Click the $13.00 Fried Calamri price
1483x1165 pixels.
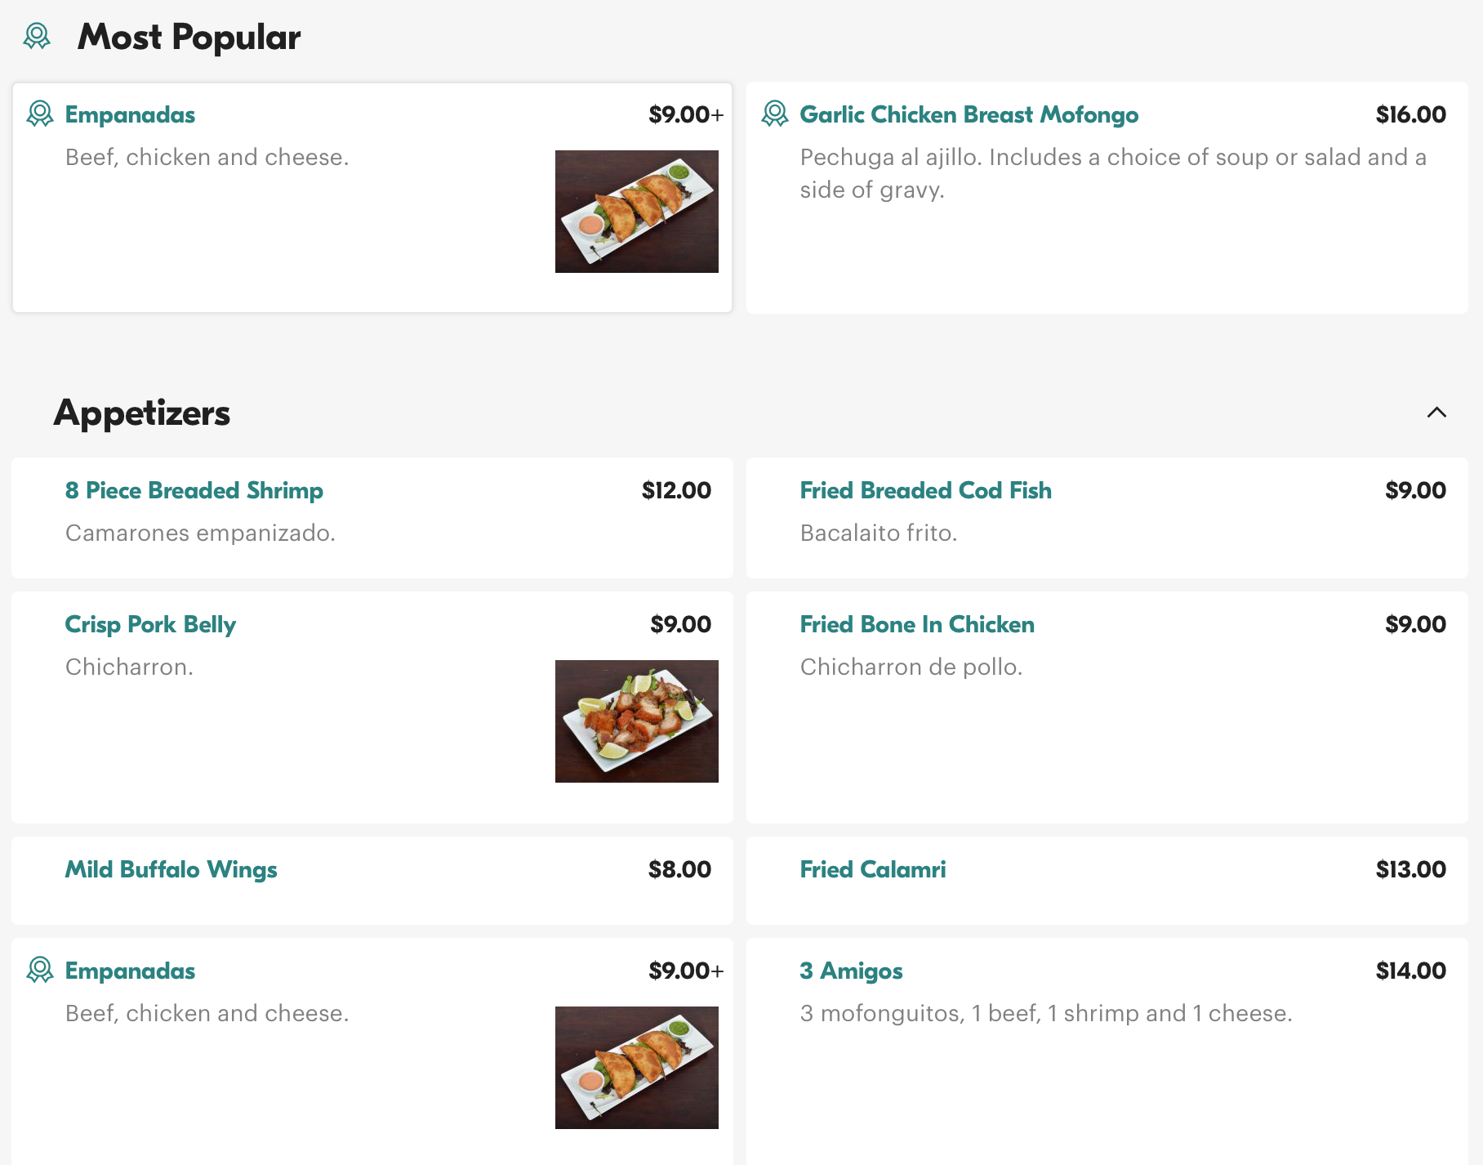coord(1410,869)
